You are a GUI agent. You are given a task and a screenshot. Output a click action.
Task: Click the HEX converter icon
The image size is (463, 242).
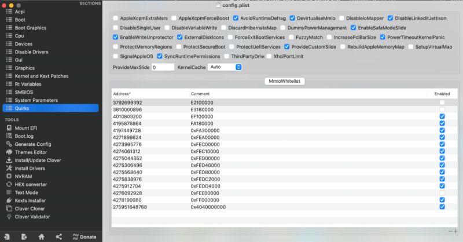[x=9, y=184]
